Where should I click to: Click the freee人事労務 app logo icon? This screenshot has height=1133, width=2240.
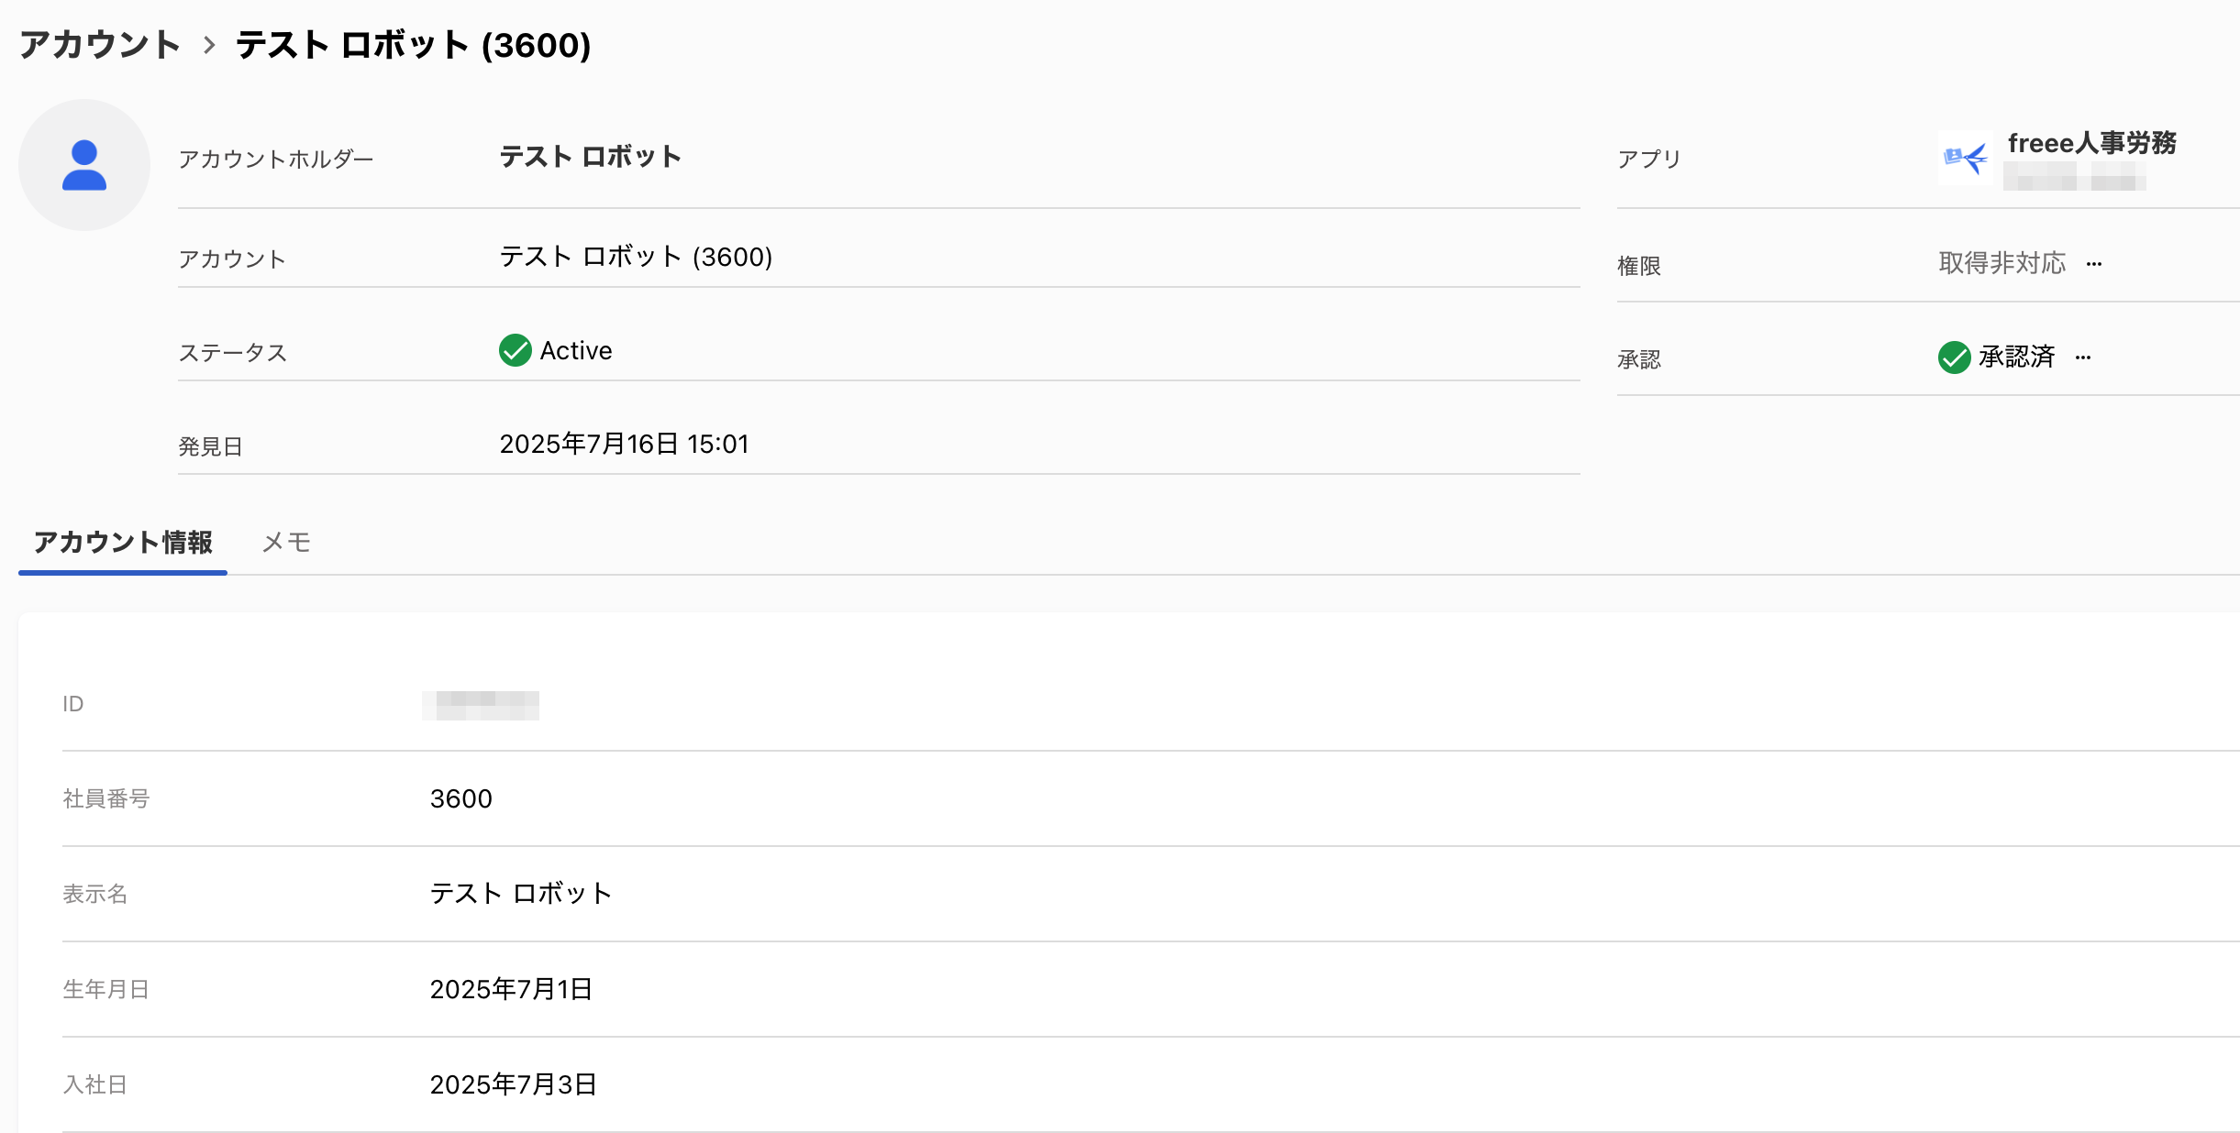(x=1965, y=159)
